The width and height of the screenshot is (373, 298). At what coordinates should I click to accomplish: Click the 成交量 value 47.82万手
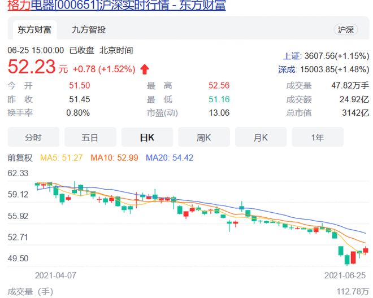coord(350,86)
